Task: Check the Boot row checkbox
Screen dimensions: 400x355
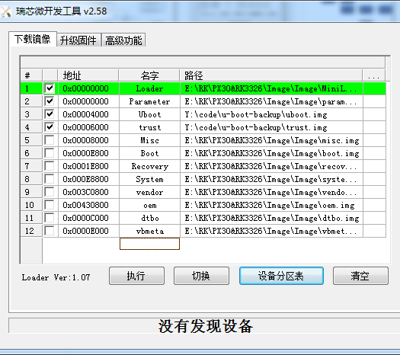Action: tap(50, 153)
